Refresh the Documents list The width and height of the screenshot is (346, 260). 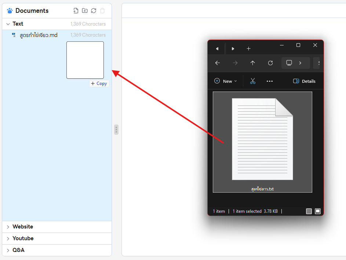pos(93,11)
